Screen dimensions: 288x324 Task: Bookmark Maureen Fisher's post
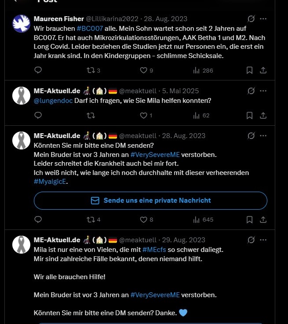(x=249, y=70)
